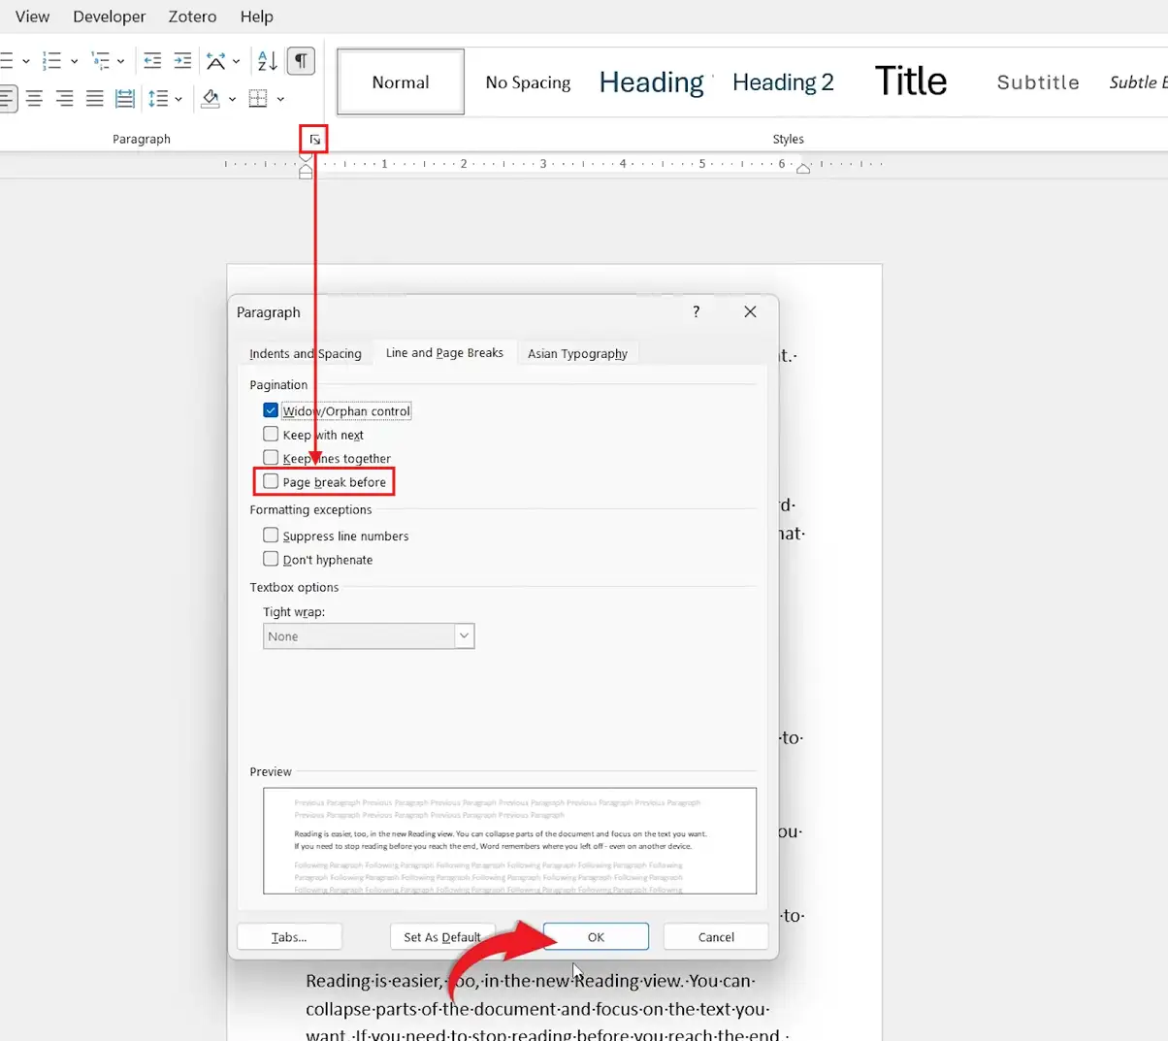Click the Multilevel list icon

(101, 61)
